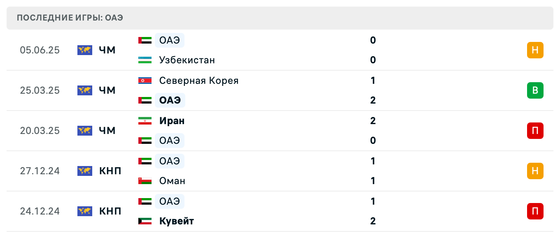The image size is (560, 240).
Task: Click the ПОСЛЕДНИЕ ИГРЫ: ОАЭ section header
Action: (70, 18)
